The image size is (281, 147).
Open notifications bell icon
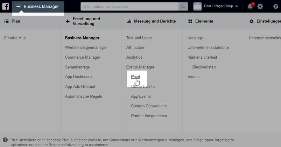(x=250, y=7)
